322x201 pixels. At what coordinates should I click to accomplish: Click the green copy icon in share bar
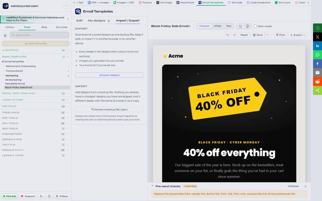coord(318,28)
